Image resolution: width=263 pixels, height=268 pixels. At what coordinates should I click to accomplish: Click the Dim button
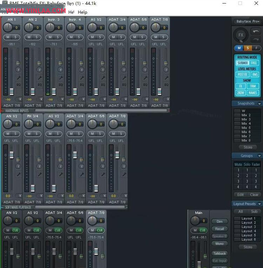click(x=219, y=222)
